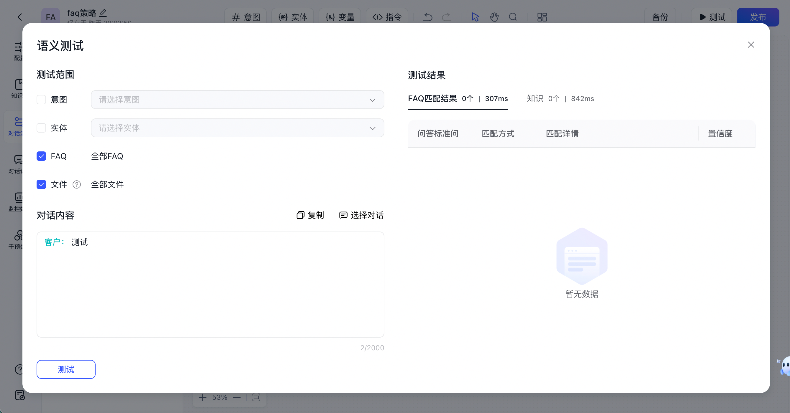Go back with the top-left arrow
Viewport: 790px width, 413px height.
tap(20, 17)
